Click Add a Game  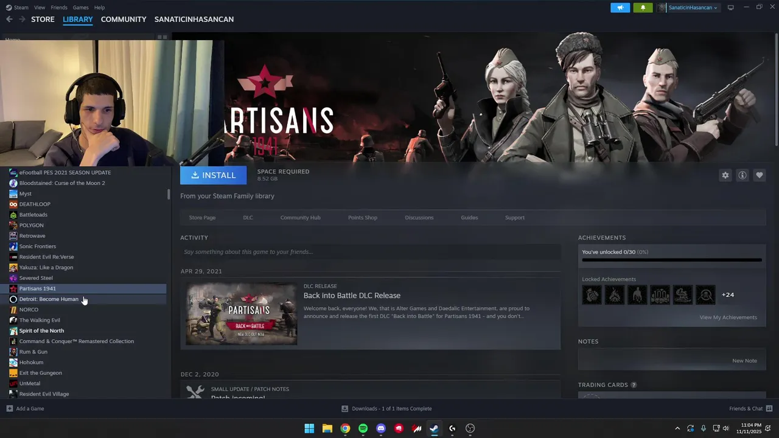point(26,409)
